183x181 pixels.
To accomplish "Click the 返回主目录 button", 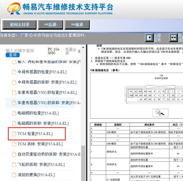I will pos(19,25).
